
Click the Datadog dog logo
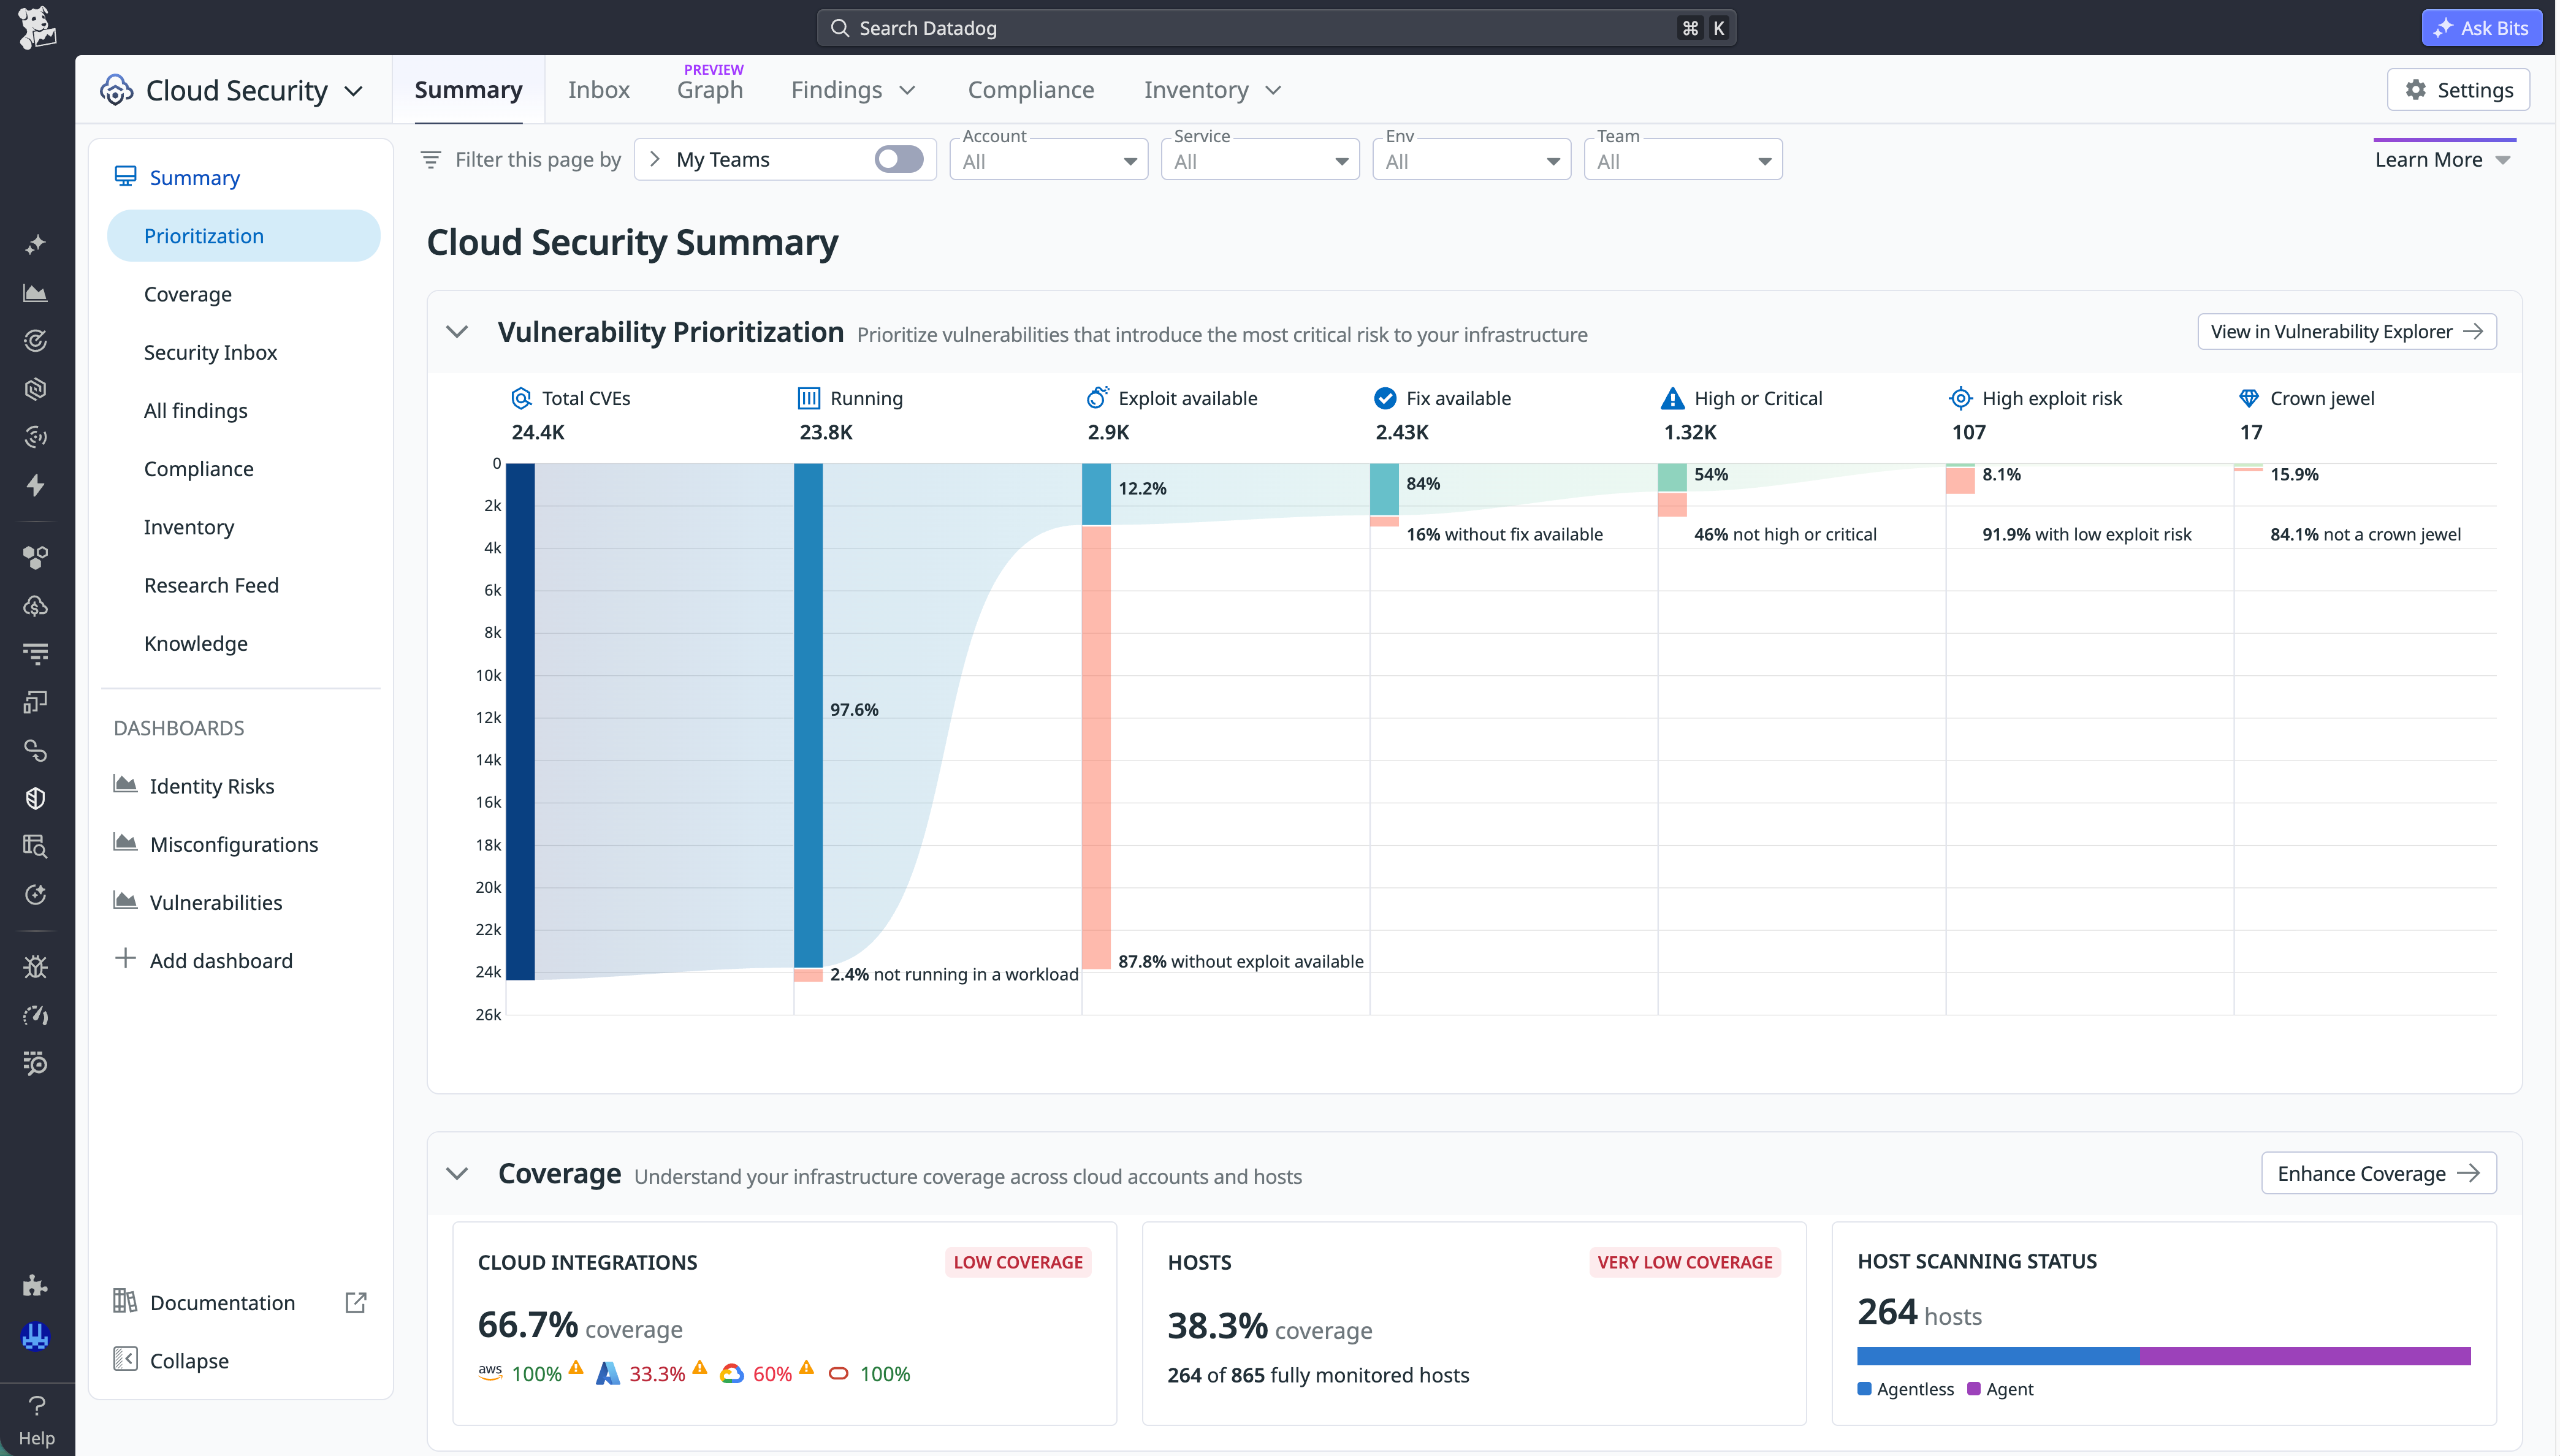pos(36,27)
